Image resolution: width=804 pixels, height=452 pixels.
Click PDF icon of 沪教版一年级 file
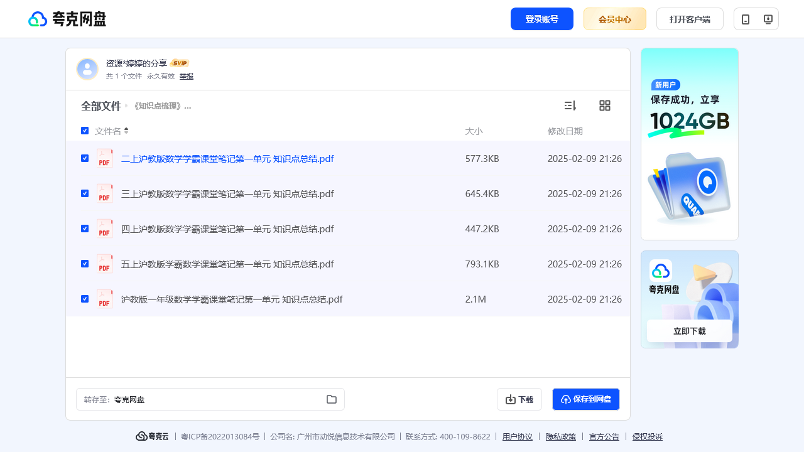click(105, 299)
